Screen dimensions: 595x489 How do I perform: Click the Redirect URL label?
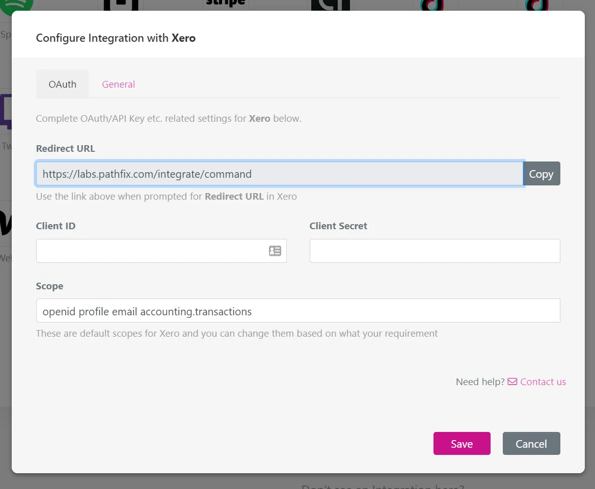pyautogui.click(x=65, y=148)
